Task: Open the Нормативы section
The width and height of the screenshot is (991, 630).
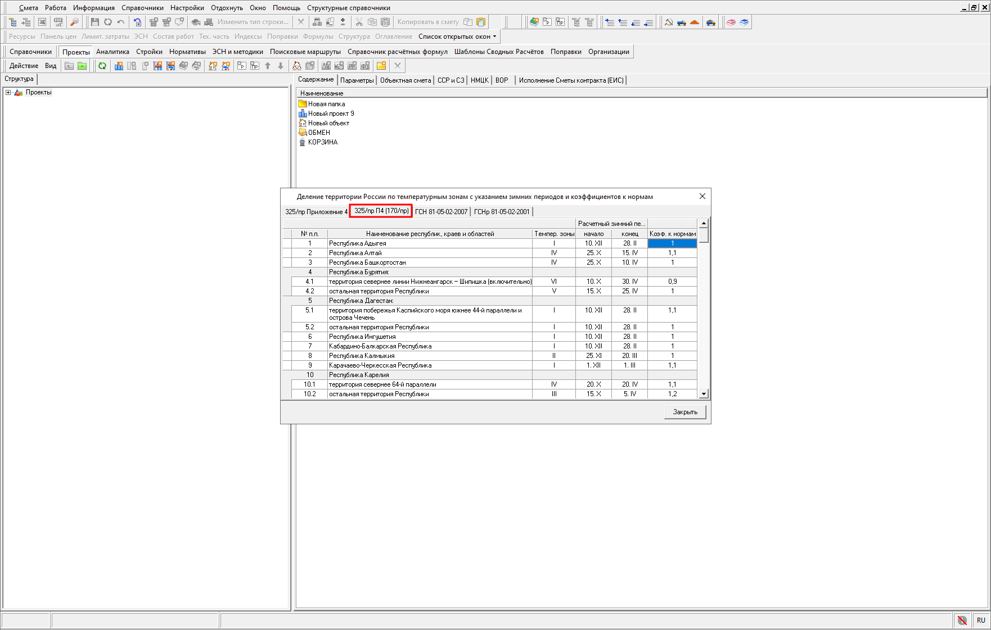Action: pyautogui.click(x=187, y=52)
